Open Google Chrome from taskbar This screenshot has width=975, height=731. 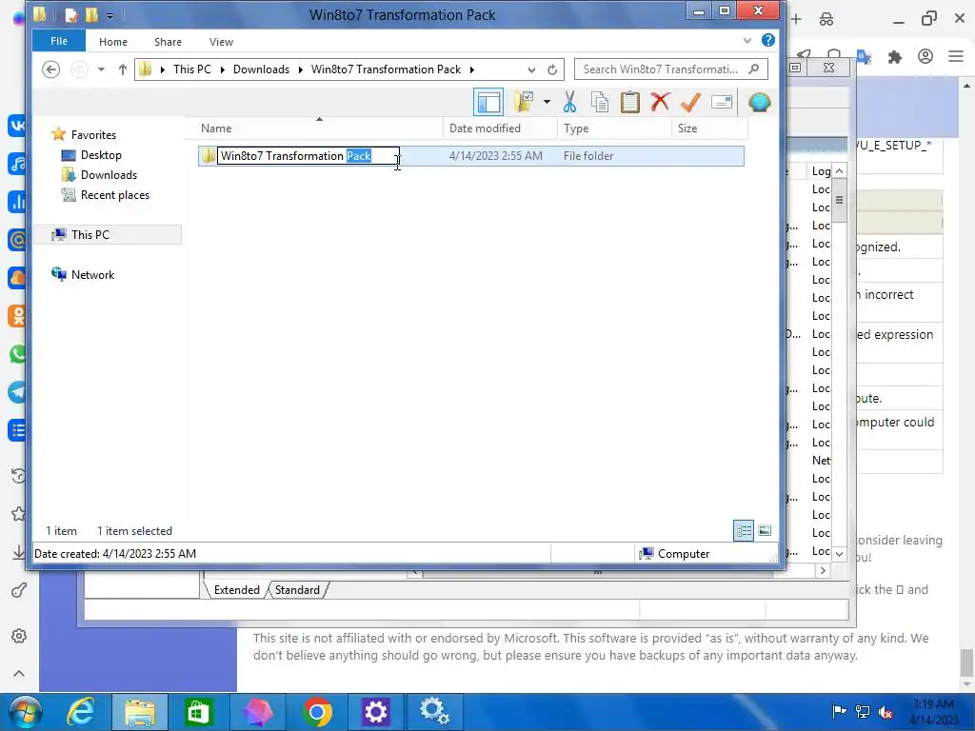317,712
